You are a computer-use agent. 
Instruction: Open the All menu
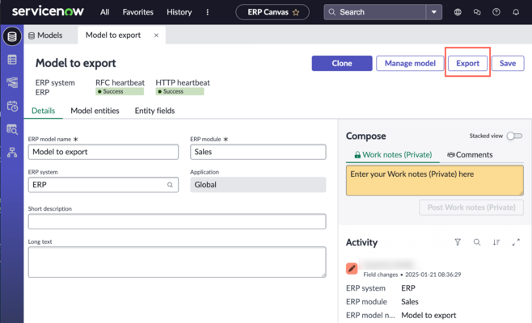click(x=104, y=12)
